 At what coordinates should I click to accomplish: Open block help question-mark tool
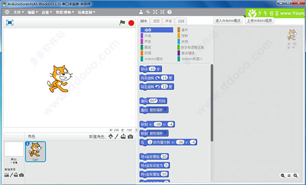170,12
